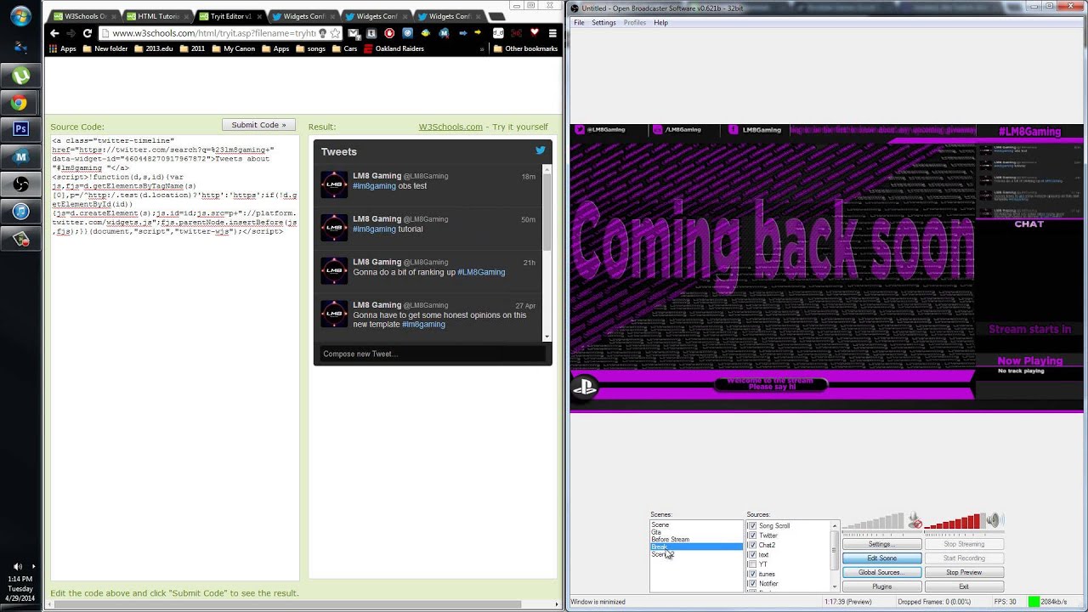
Task: Click the Settings... button in OBS
Action: click(x=881, y=544)
